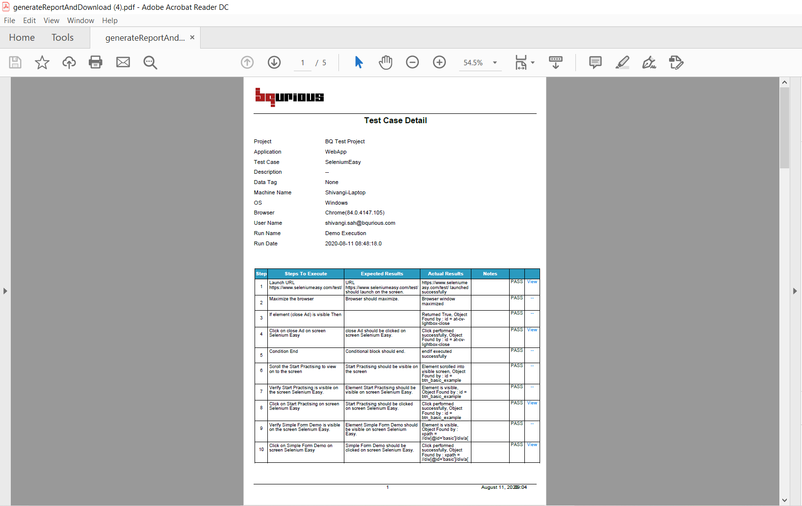Click the 'BQ Test Project' value
The image size is (802, 506).
click(x=345, y=141)
